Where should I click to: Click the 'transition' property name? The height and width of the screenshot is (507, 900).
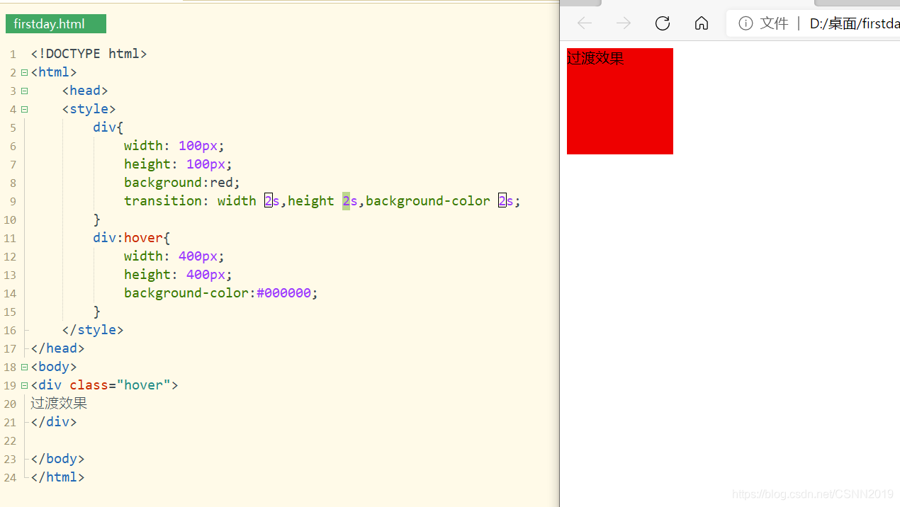pyautogui.click(x=162, y=201)
